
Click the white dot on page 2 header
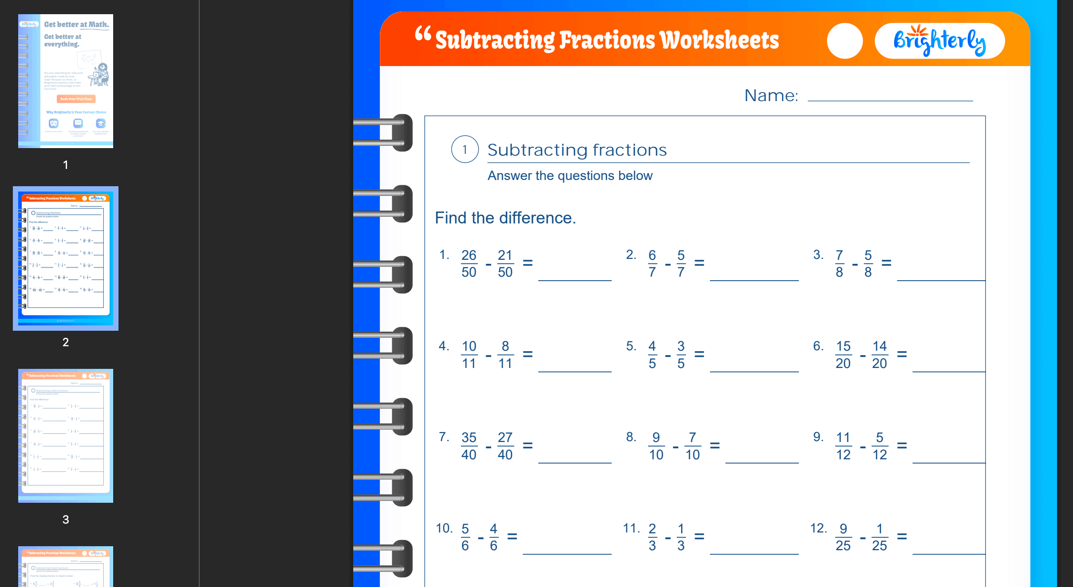point(84,198)
